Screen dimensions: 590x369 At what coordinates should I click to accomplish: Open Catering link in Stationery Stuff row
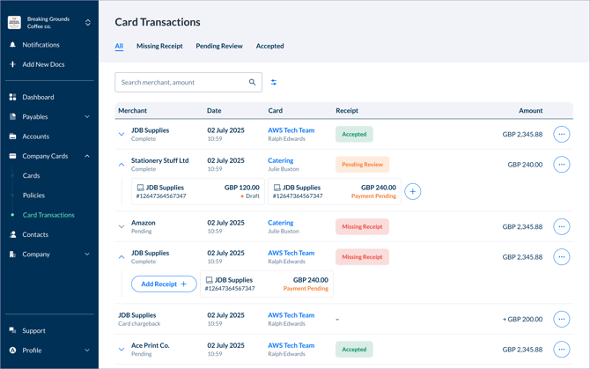point(281,160)
